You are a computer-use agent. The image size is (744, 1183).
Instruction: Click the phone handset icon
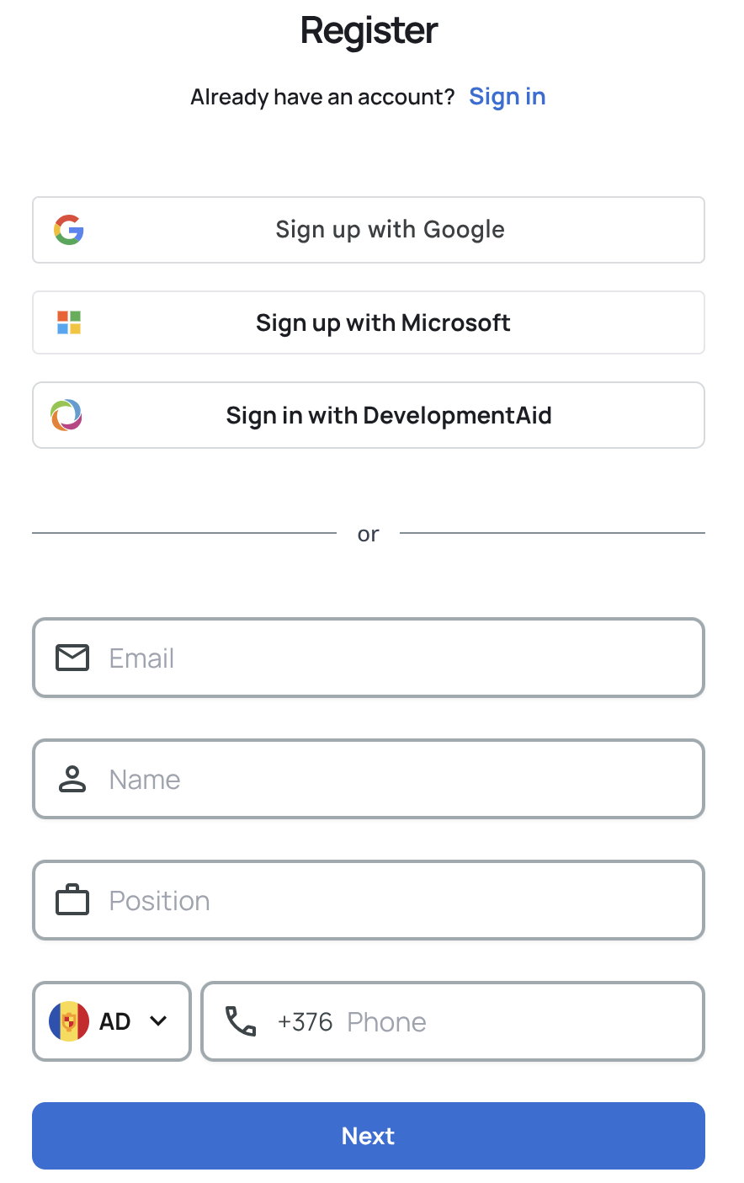point(241,1021)
